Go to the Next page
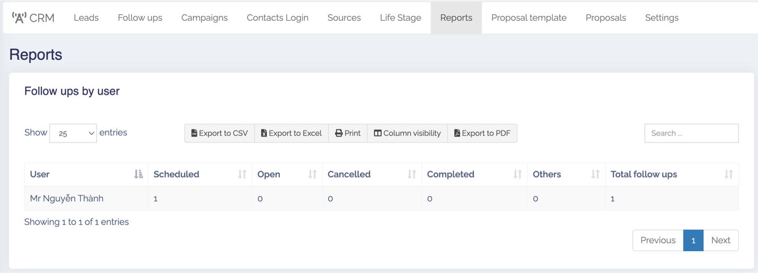This screenshot has height=275, width=758. click(720, 241)
